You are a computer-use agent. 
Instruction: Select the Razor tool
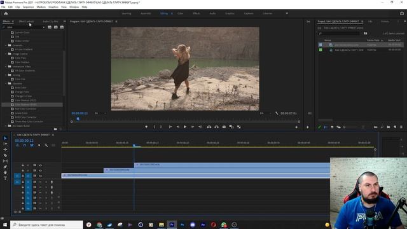[x=5, y=155]
